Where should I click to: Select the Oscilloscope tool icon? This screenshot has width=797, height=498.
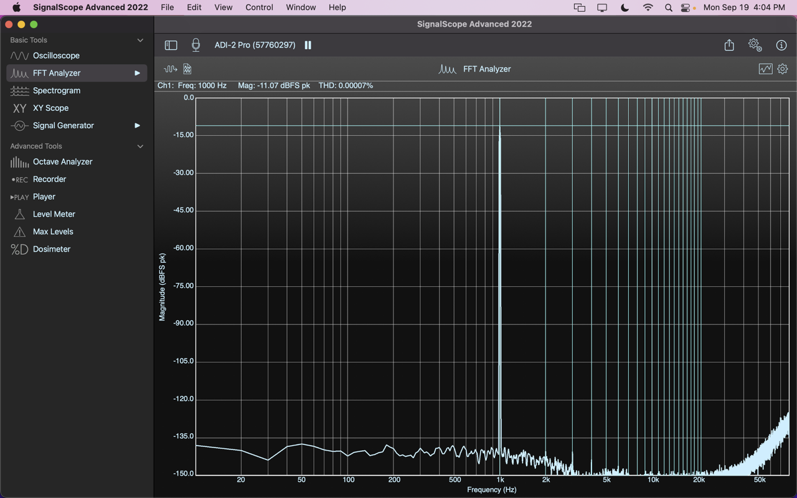(x=19, y=55)
